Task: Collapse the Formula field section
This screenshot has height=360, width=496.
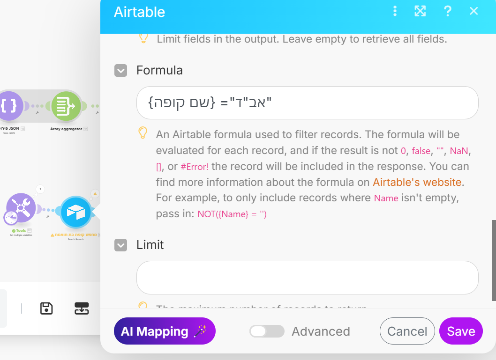Action: [121, 71]
